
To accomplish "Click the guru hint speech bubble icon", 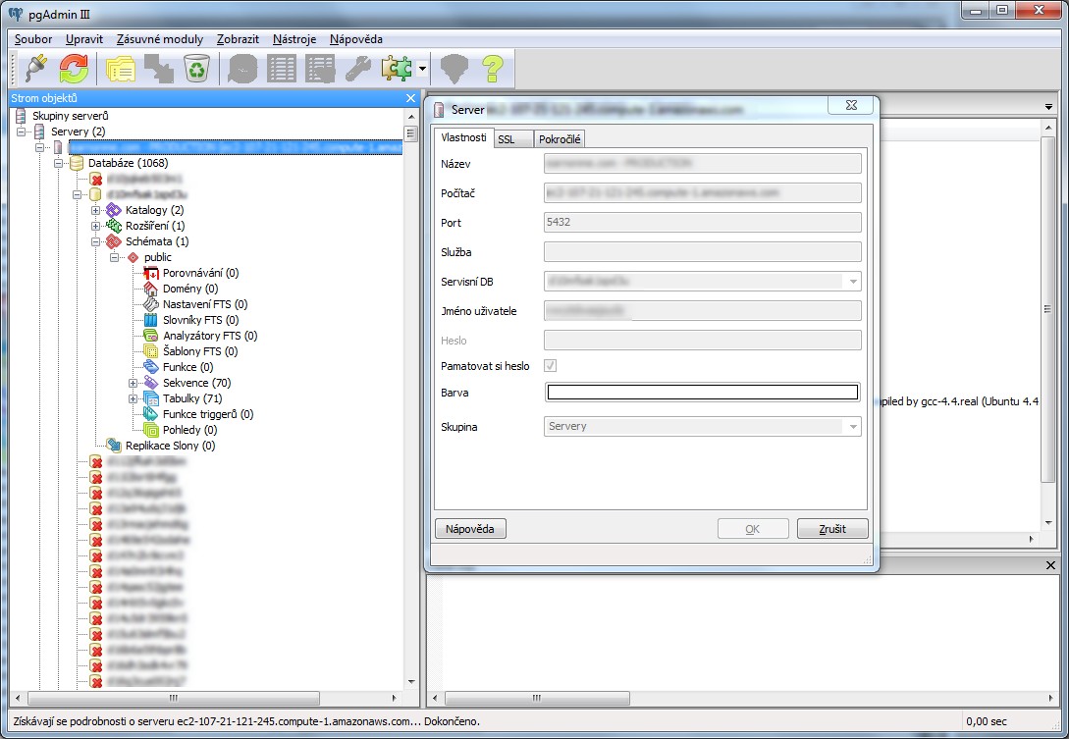I will click(x=454, y=68).
